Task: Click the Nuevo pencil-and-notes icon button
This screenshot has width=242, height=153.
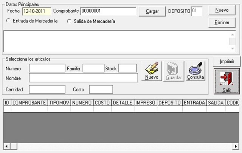Action: coord(152,71)
